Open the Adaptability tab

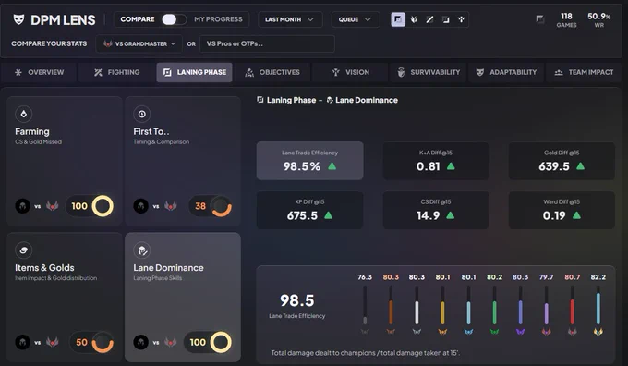click(506, 72)
